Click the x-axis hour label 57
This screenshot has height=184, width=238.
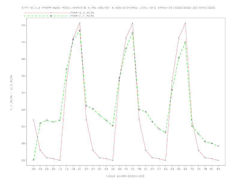click(x=159, y=169)
